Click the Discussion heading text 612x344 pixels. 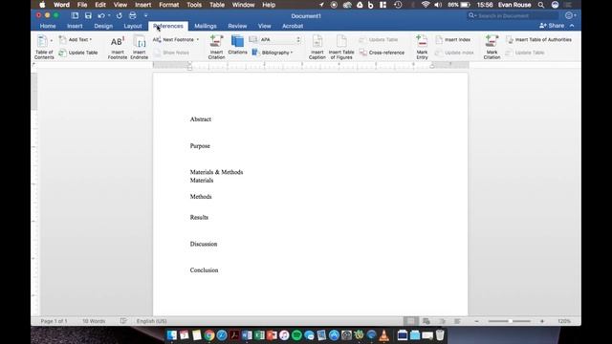(x=204, y=244)
